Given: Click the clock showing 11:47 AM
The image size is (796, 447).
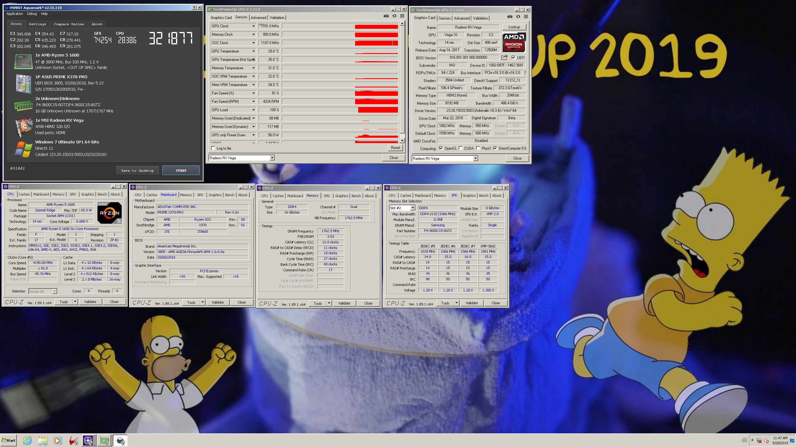Looking at the screenshot, I should coord(780,438).
